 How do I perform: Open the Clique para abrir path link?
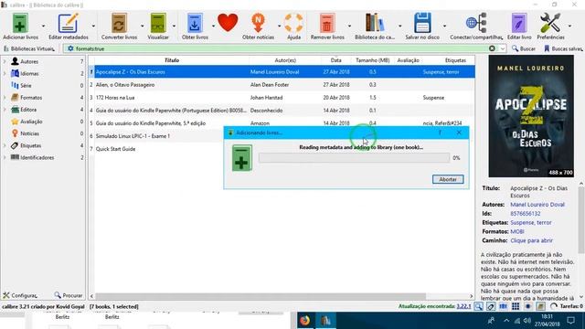tap(531, 240)
